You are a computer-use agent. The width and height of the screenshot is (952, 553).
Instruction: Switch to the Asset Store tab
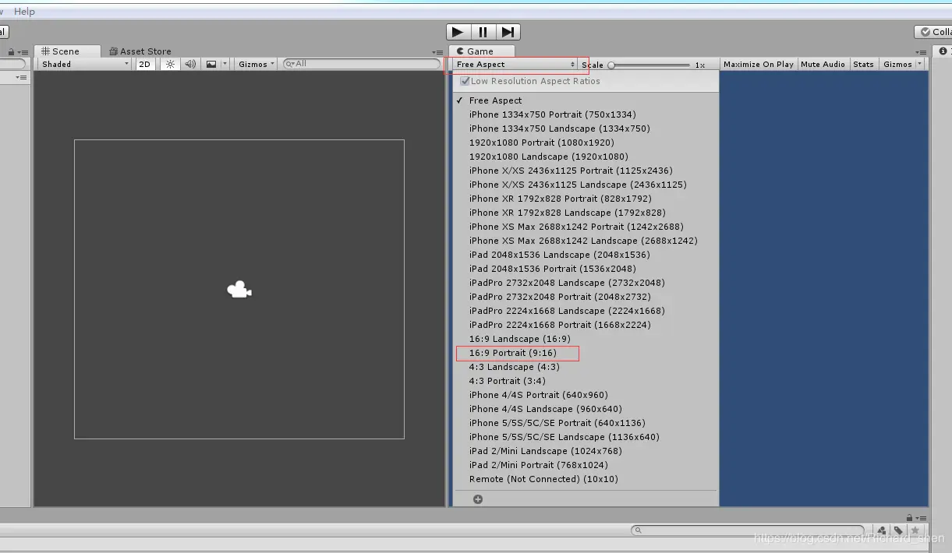pos(140,51)
